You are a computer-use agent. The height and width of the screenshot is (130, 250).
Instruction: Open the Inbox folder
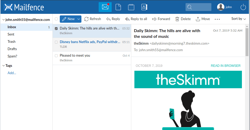pos(26,27)
